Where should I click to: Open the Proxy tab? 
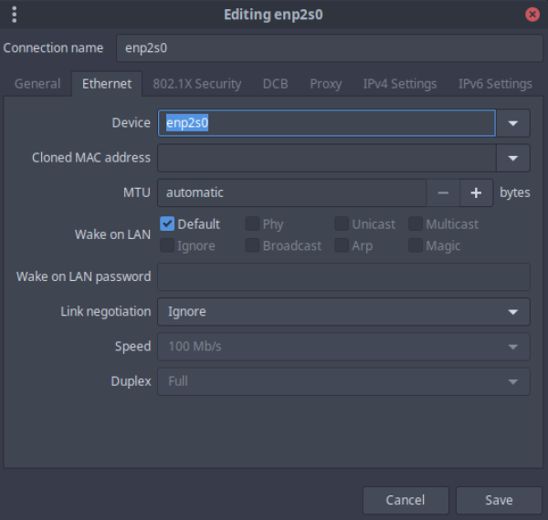click(x=325, y=84)
